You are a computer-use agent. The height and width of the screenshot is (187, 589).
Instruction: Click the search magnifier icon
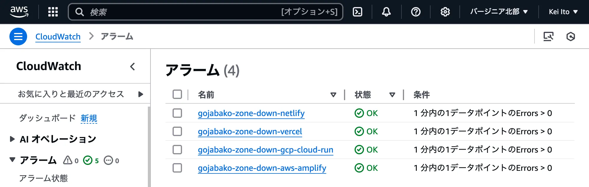click(80, 12)
